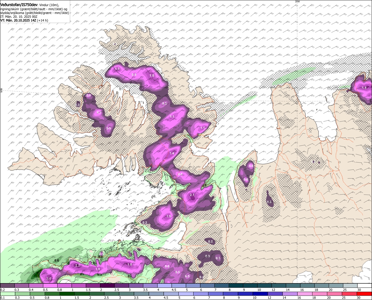Select the light lavender swatch labeled 4 in top legend
Screen dimensions: 372x300
164,286
